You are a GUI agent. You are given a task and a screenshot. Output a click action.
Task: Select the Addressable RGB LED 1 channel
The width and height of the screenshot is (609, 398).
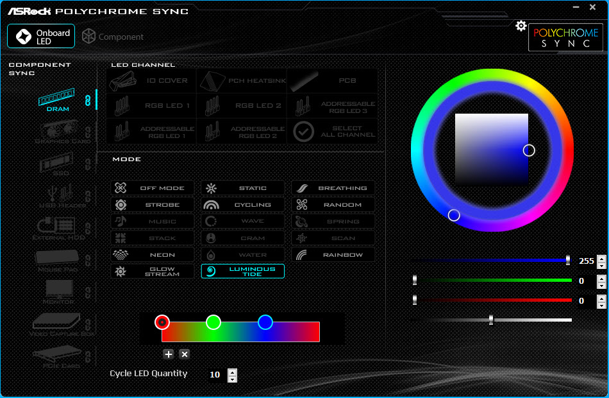point(151,132)
